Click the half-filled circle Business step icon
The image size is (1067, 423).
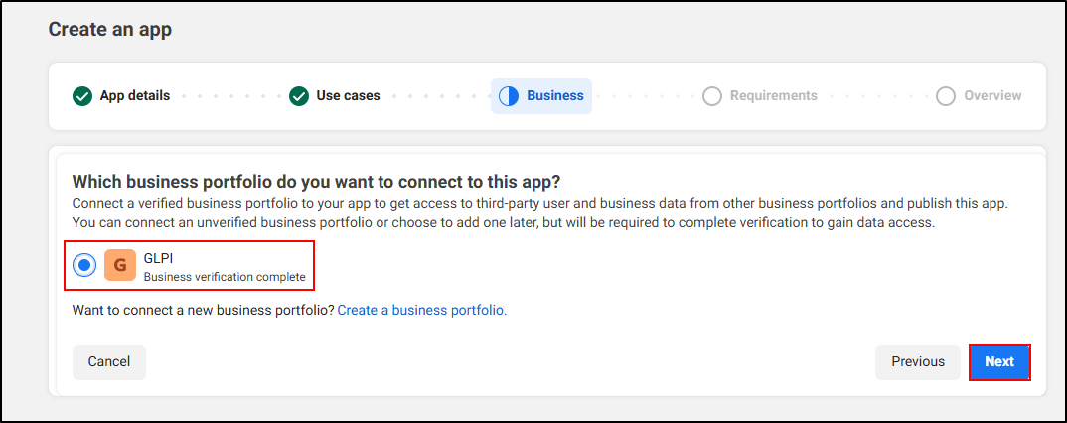pos(509,96)
